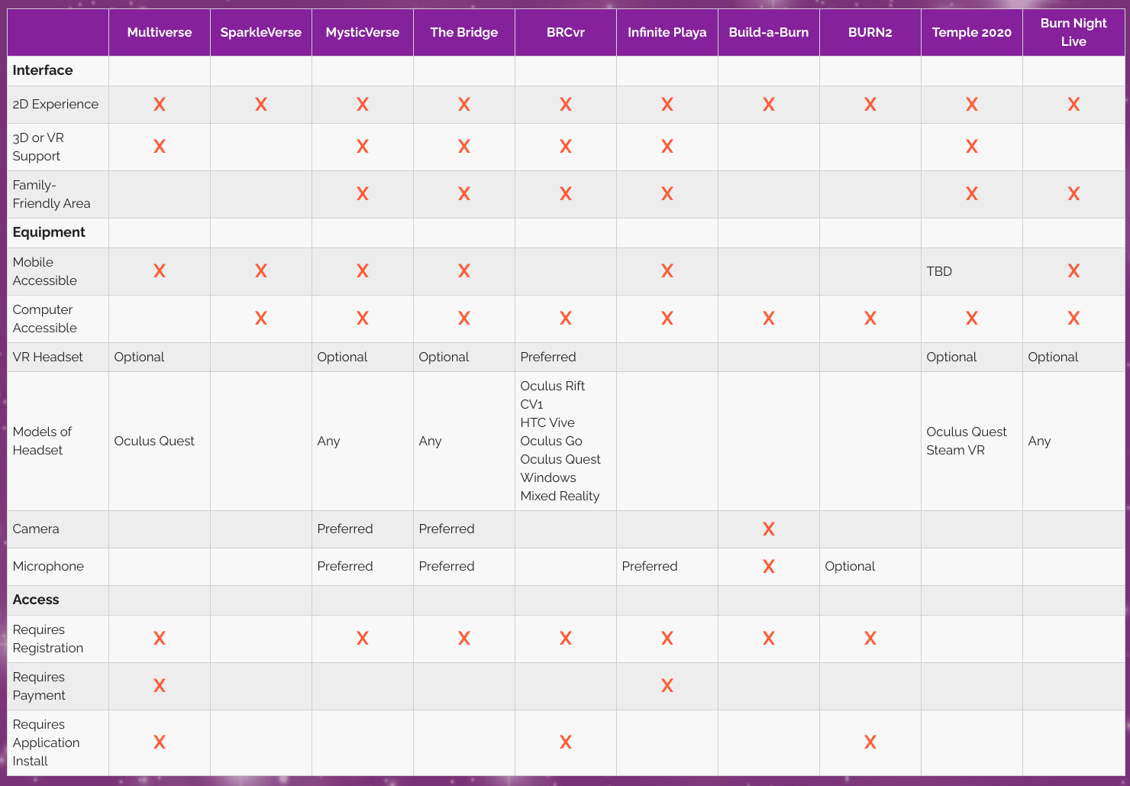1130x786 pixels.
Task: Click the Multiverse column header
Action: pos(160,32)
